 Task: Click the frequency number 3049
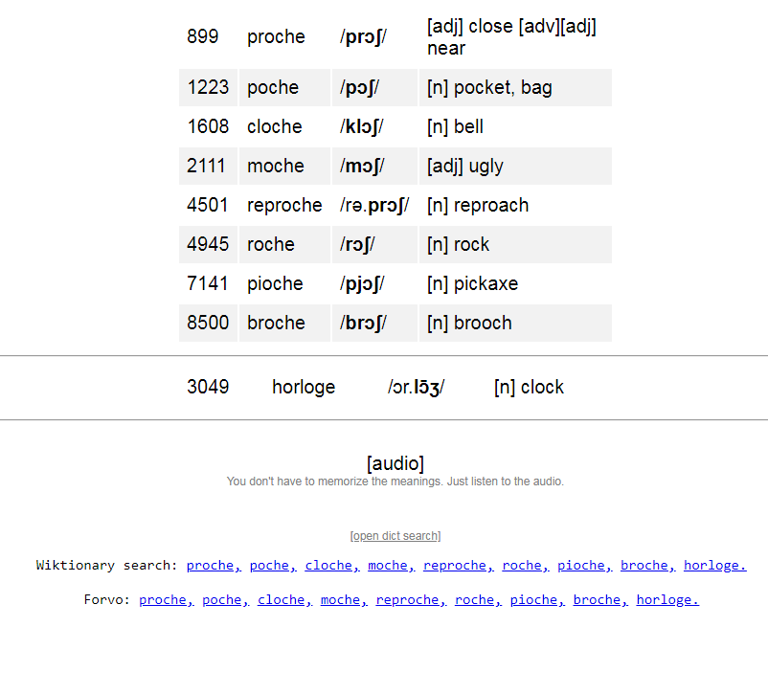(208, 387)
